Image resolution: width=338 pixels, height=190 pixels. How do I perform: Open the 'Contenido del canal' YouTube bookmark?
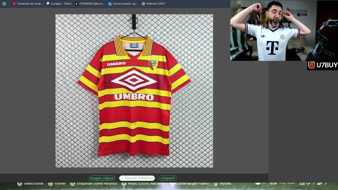click(x=27, y=4)
